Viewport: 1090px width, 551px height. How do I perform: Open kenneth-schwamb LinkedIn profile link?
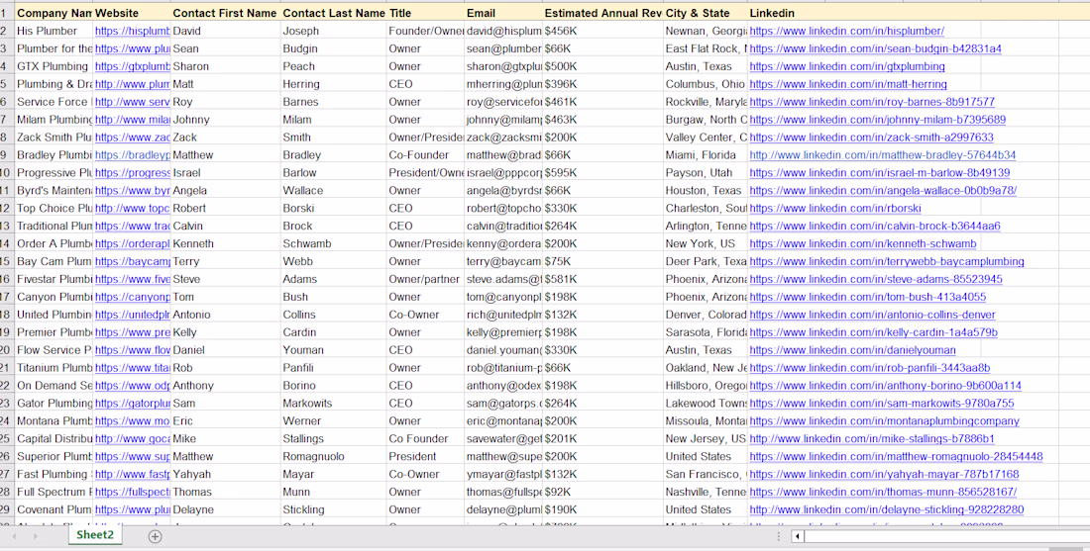click(863, 243)
